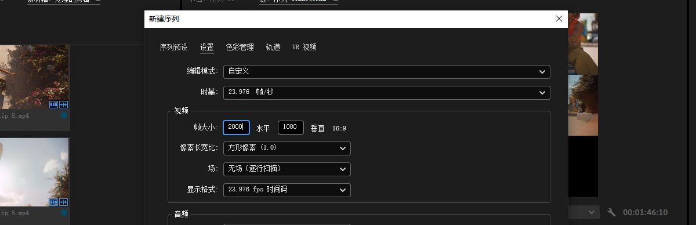Open the 序列预设 tab

tap(174, 47)
